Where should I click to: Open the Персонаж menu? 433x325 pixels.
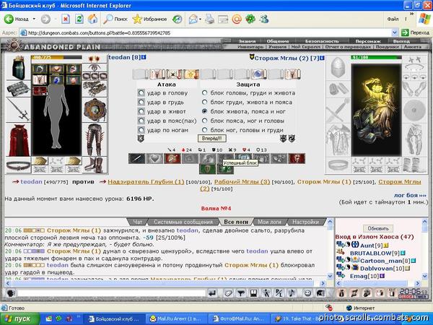[368, 41]
